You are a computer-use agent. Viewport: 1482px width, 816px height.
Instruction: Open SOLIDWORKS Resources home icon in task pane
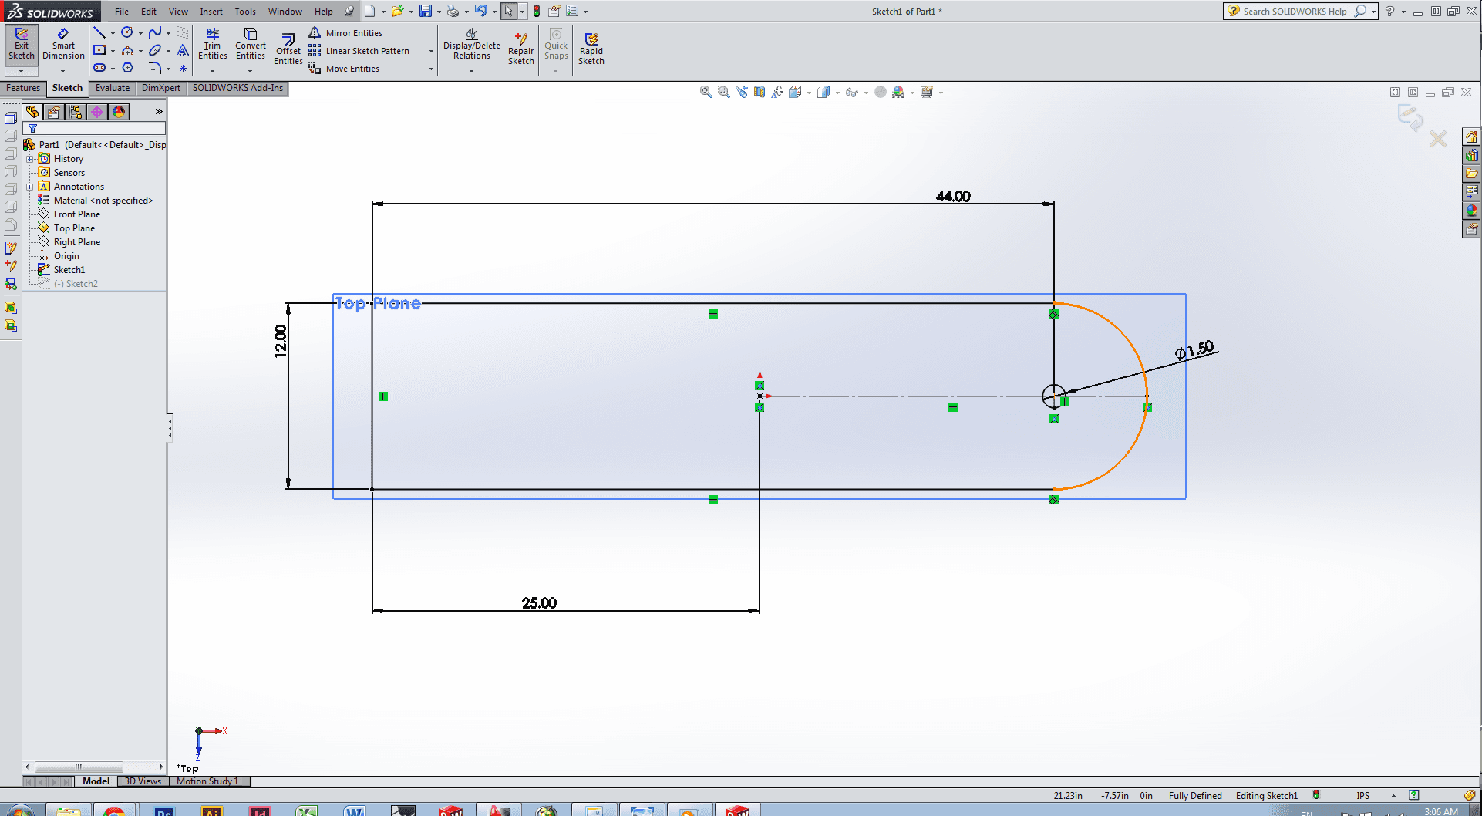point(1471,137)
